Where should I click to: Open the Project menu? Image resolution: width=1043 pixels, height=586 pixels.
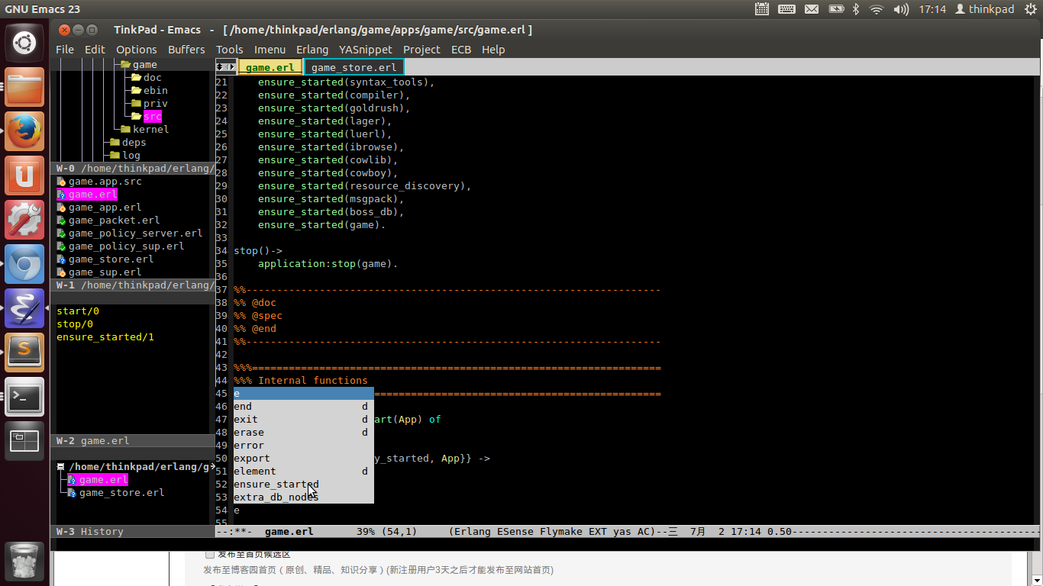(x=421, y=50)
